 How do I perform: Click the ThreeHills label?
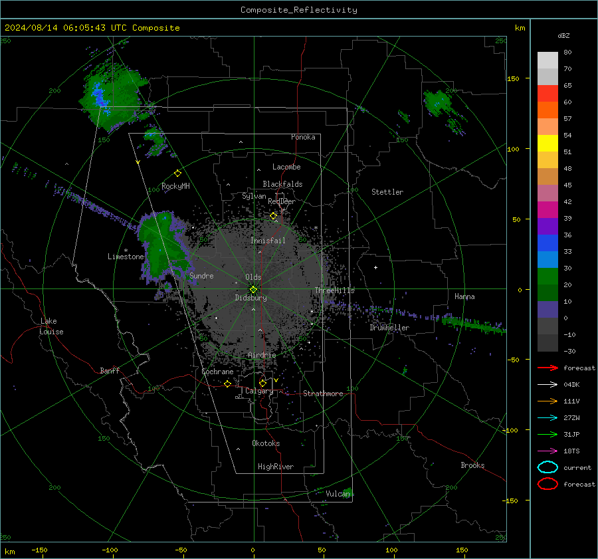click(x=334, y=290)
